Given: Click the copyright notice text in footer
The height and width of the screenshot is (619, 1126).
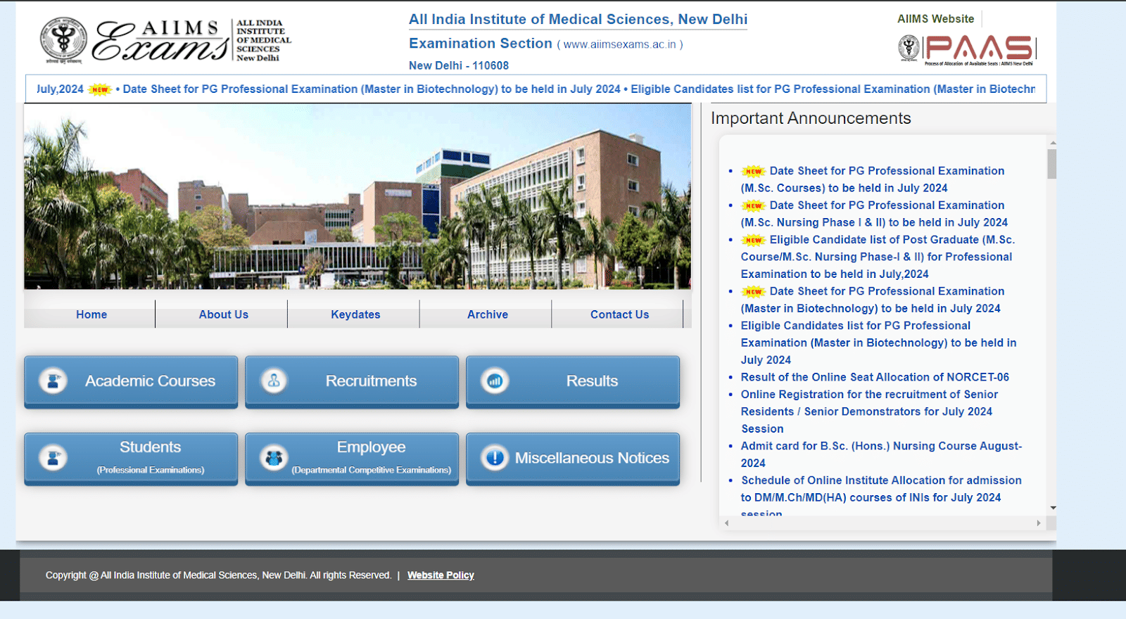Looking at the screenshot, I should (x=218, y=575).
